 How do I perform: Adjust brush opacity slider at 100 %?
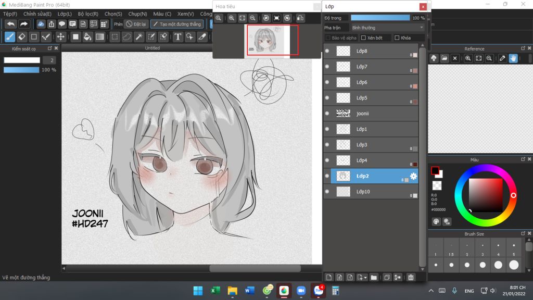(21, 70)
